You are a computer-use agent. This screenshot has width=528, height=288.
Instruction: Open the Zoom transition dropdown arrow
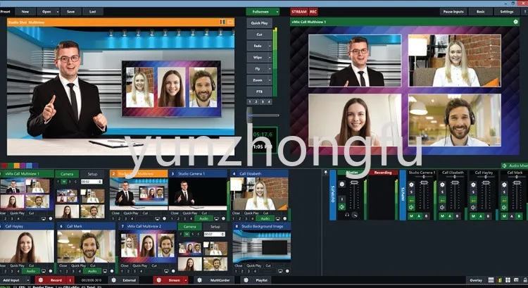tap(270, 80)
